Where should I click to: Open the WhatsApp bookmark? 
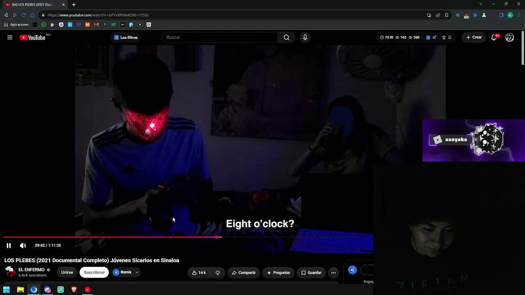[43, 25]
